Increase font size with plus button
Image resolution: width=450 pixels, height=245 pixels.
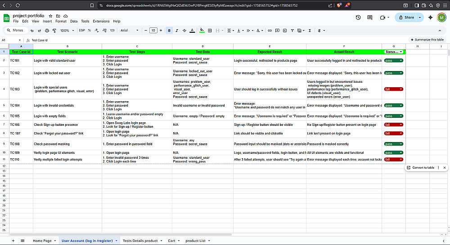pos(161,31)
